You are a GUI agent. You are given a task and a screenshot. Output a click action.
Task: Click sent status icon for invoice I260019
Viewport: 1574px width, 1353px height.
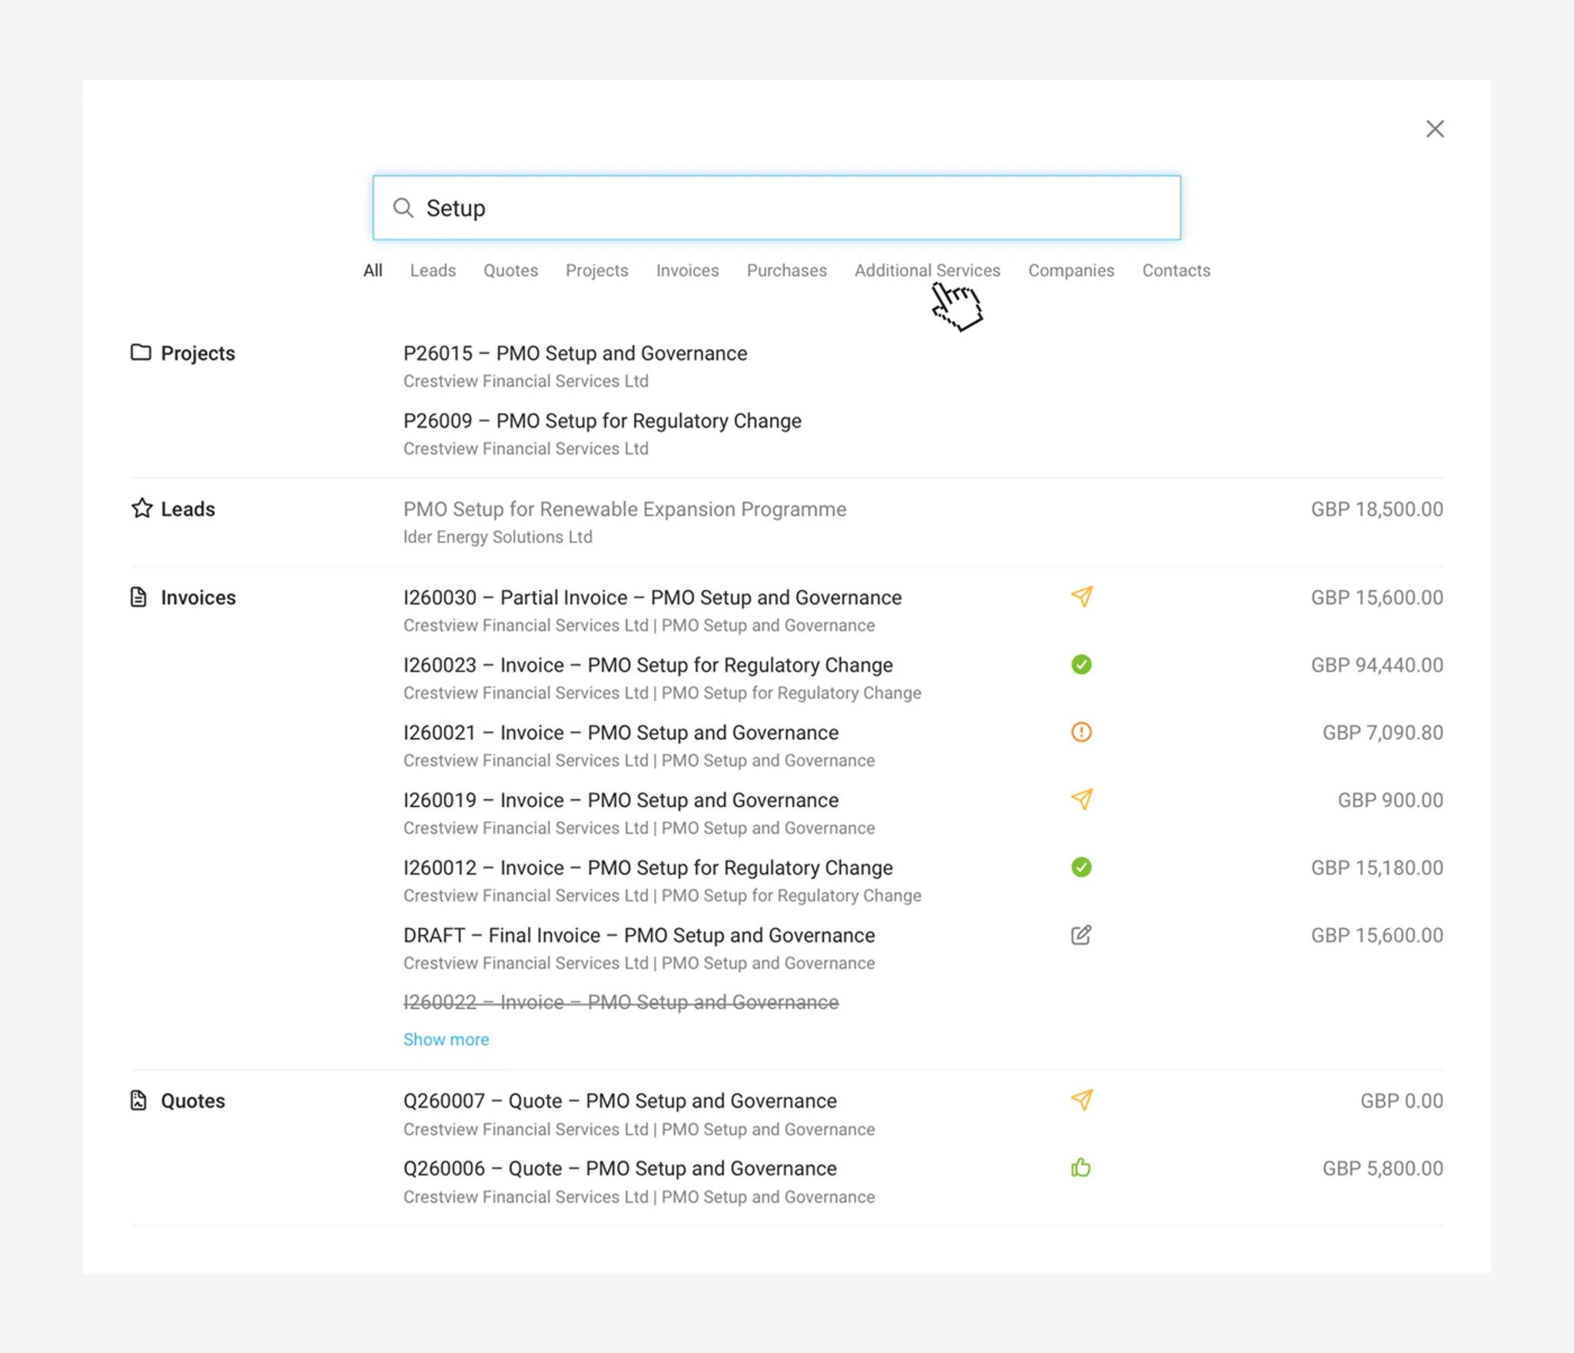point(1081,800)
